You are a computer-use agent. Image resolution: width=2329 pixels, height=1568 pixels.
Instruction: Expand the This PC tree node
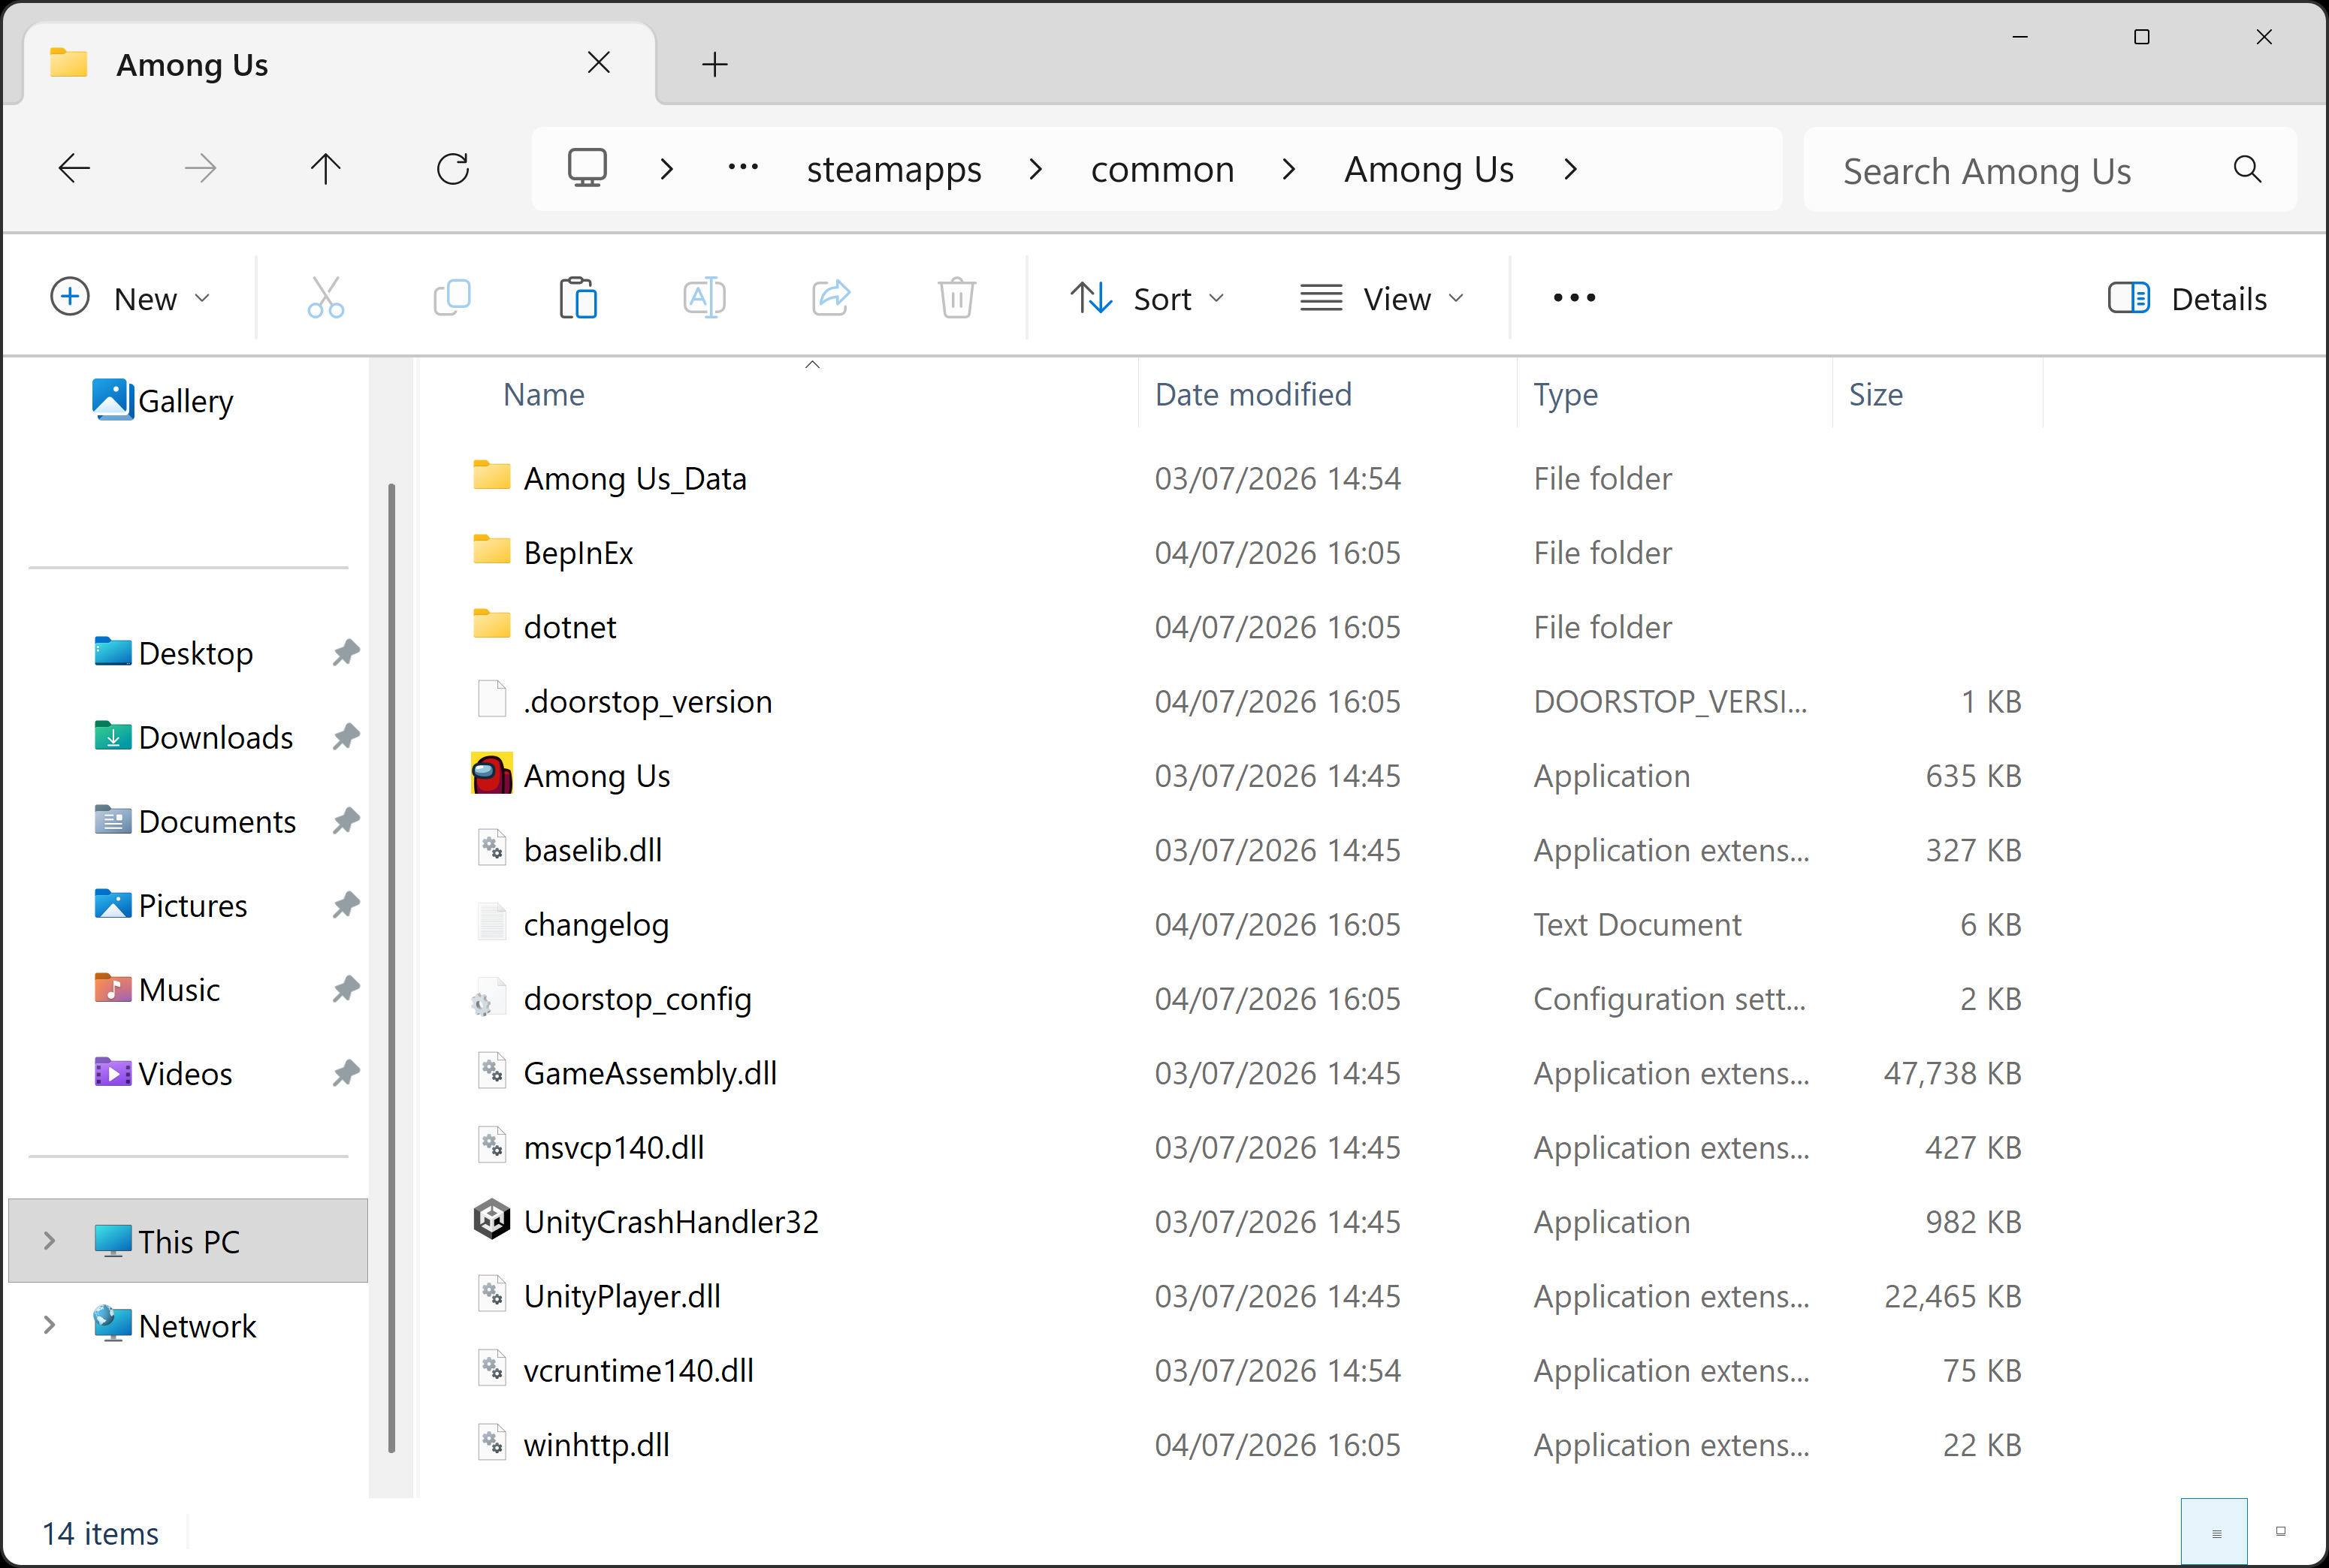click(x=50, y=1241)
